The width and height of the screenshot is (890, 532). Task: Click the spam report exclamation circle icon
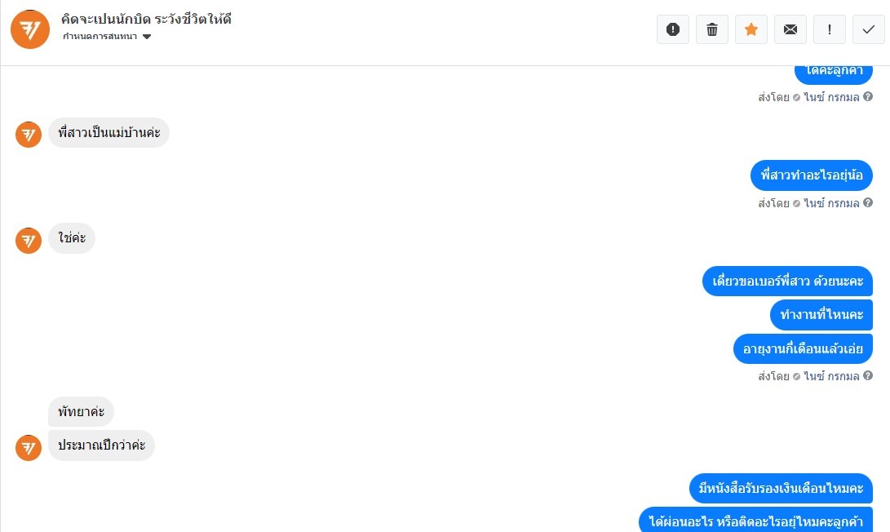(673, 29)
